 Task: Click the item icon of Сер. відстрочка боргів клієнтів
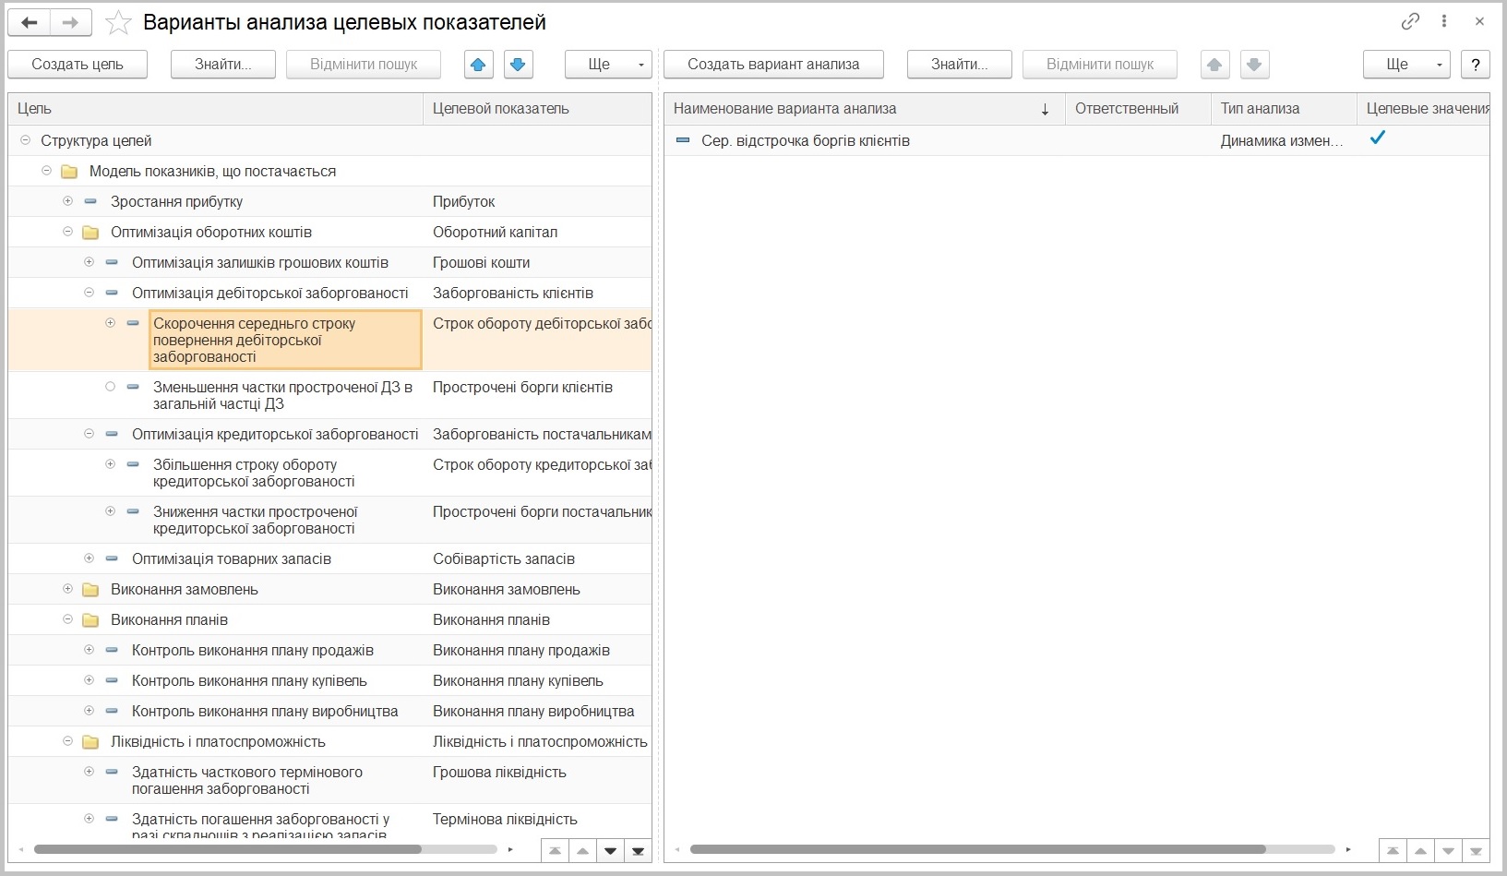(683, 140)
